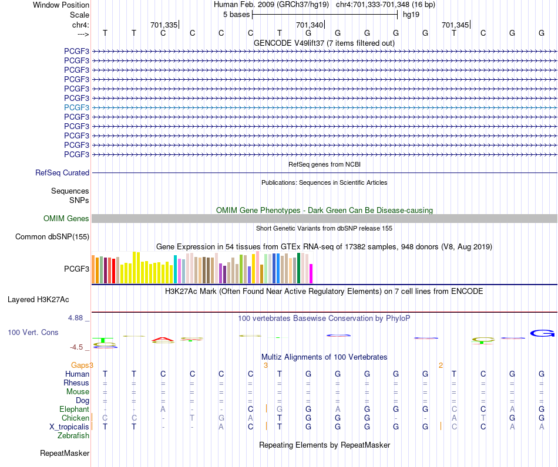Open the Layered H3K27Ac track label
The width and height of the screenshot is (558, 467).
(x=38, y=300)
